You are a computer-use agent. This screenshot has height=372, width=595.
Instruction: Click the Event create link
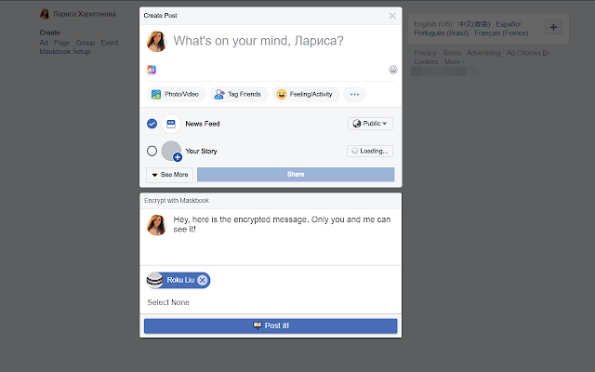click(110, 43)
